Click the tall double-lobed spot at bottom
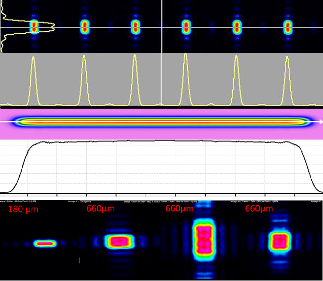The height and width of the screenshot is (281, 323). (x=202, y=241)
